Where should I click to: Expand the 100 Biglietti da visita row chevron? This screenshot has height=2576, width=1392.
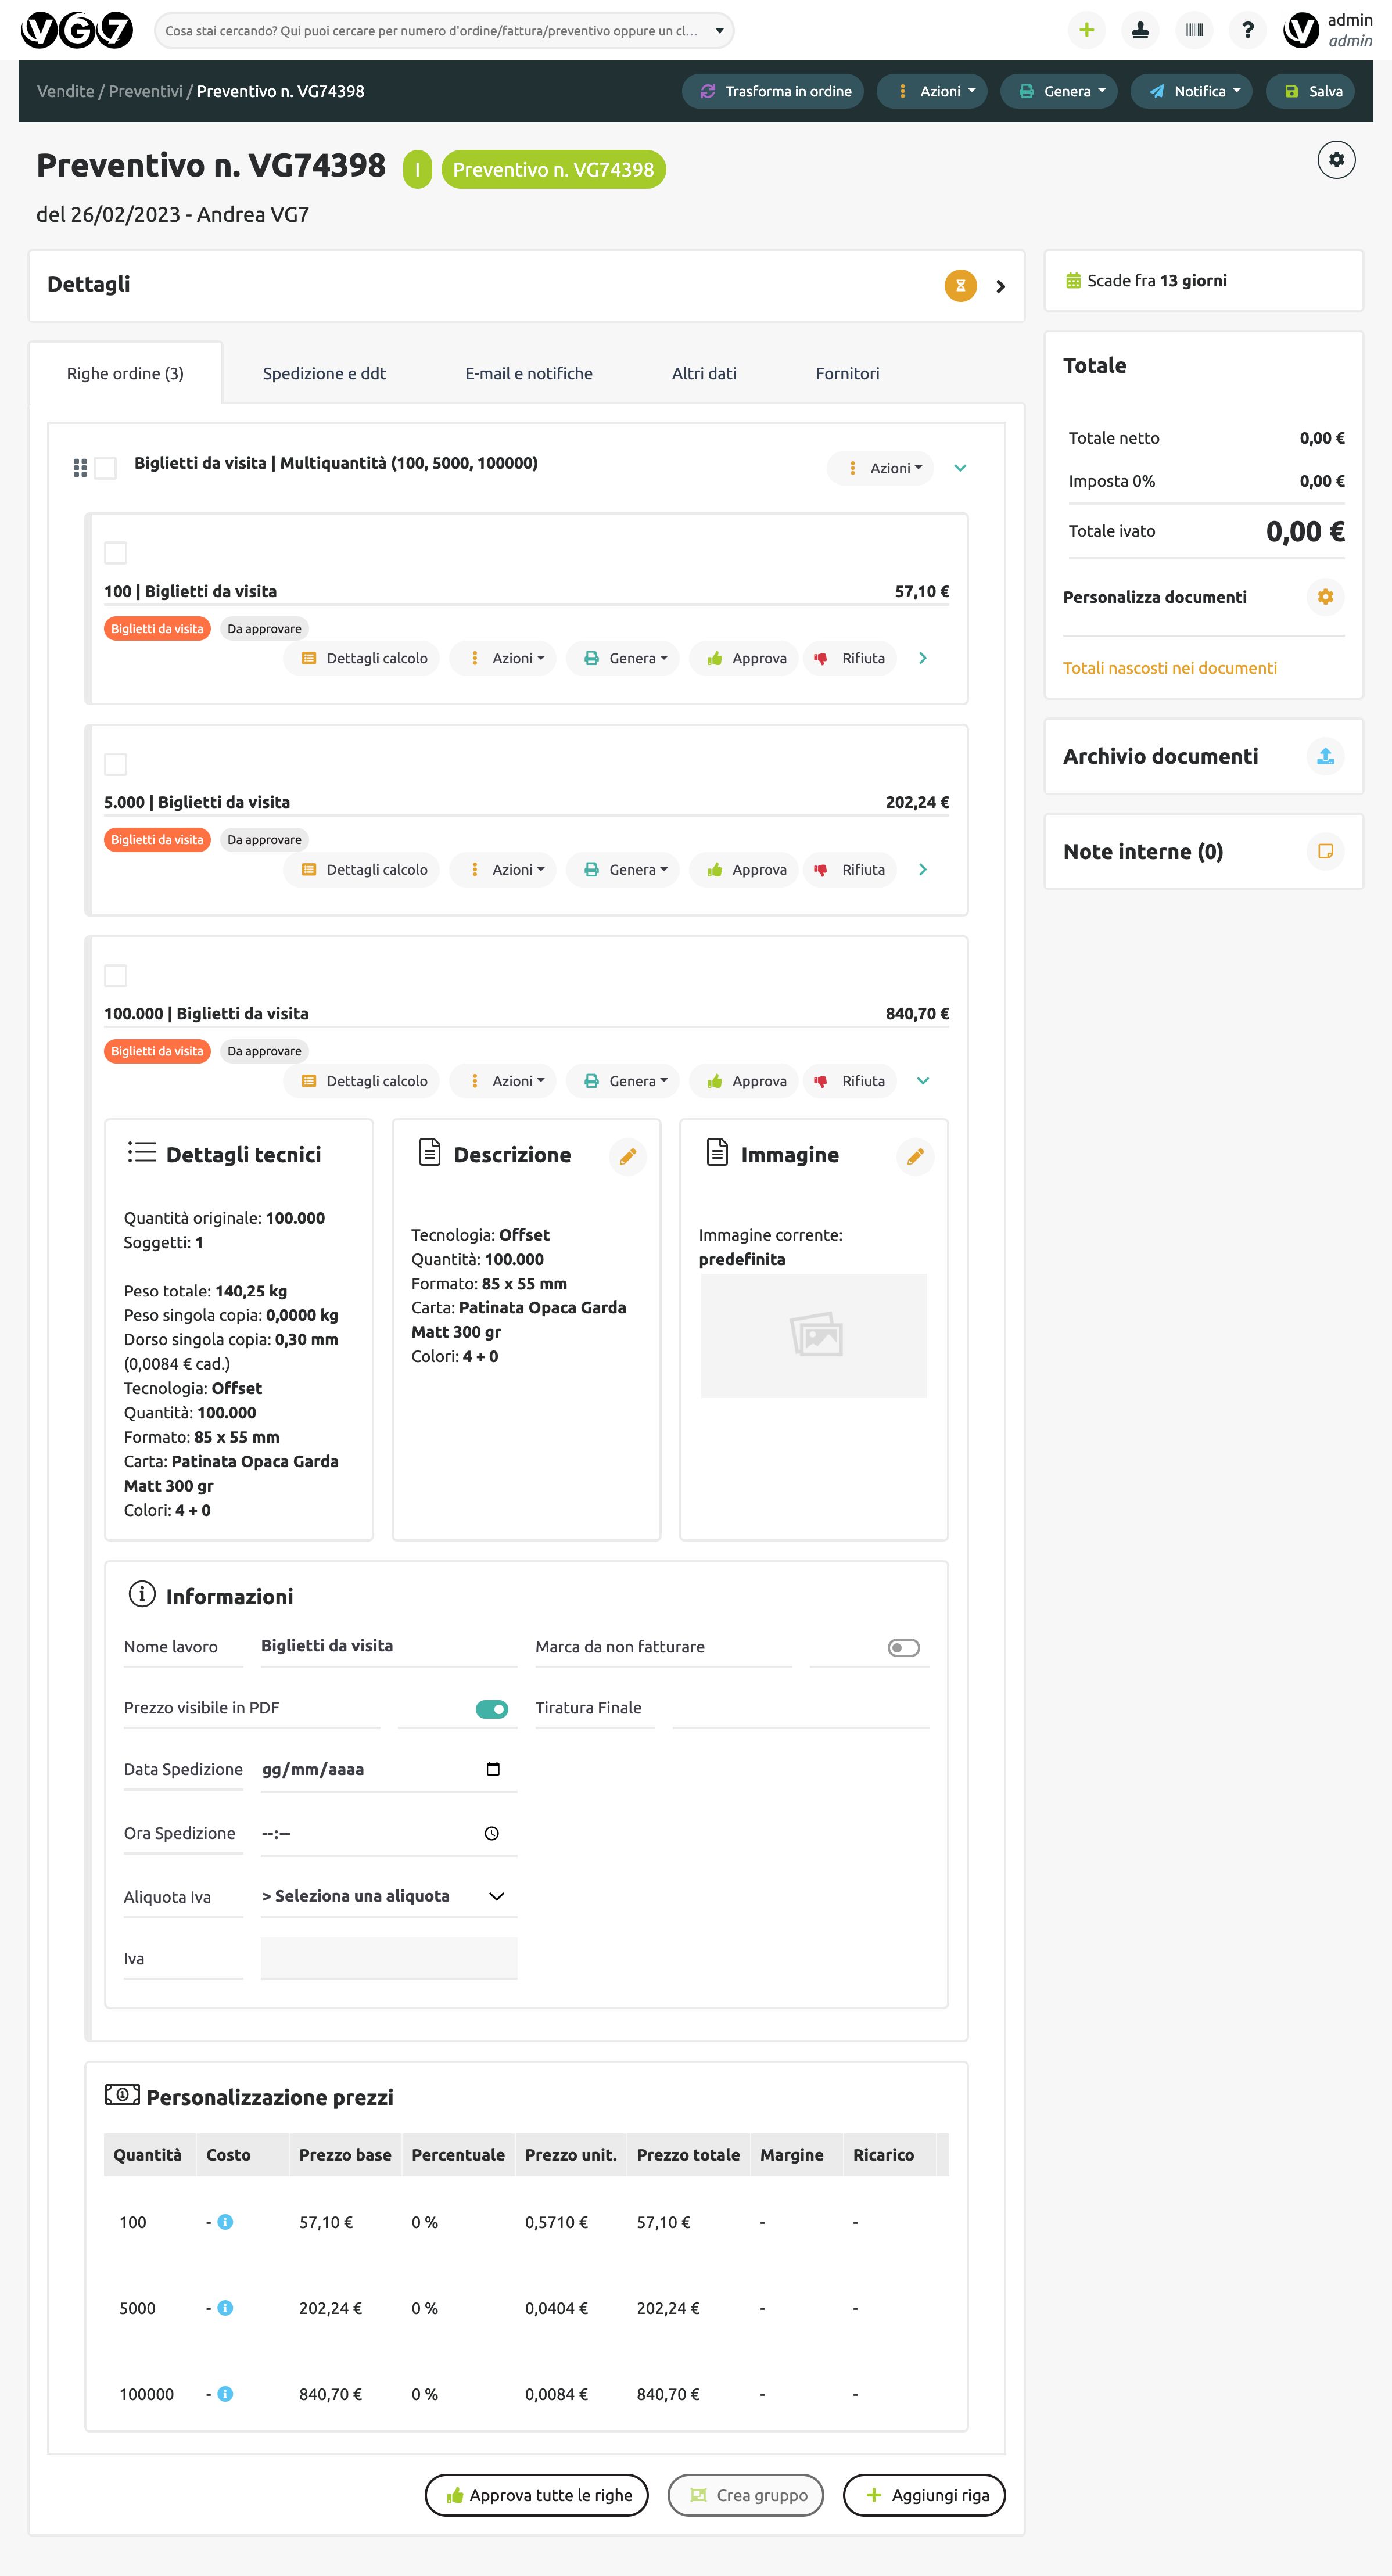pos(923,658)
